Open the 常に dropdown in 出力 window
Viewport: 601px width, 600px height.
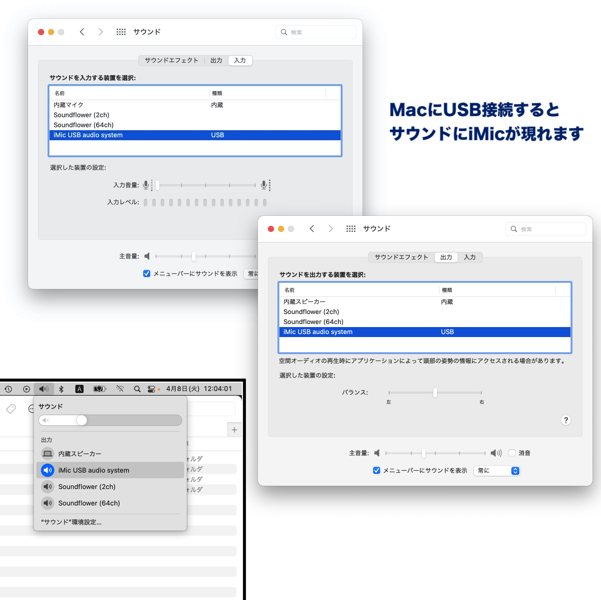pos(497,471)
